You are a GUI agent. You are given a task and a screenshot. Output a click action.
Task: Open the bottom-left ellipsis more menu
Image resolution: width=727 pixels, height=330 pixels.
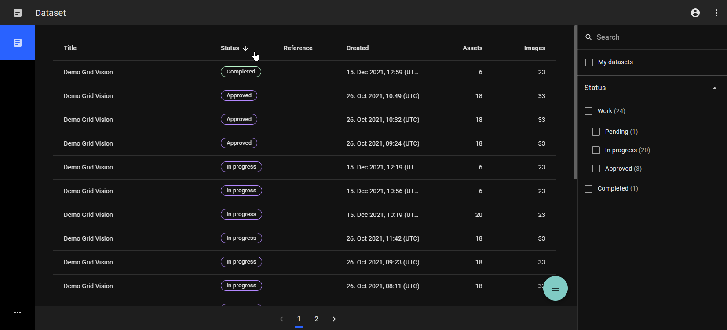(18, 312)
